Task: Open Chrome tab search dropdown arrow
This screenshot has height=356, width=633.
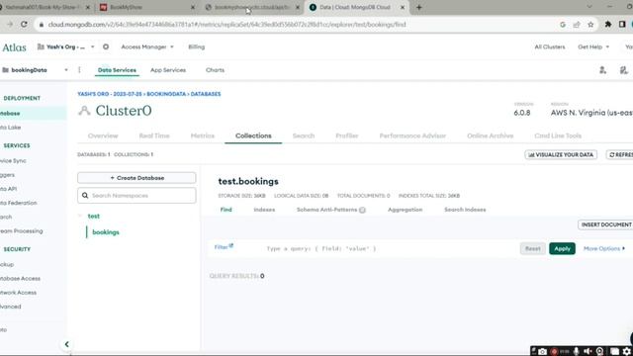Action: (x=589, y=7)
